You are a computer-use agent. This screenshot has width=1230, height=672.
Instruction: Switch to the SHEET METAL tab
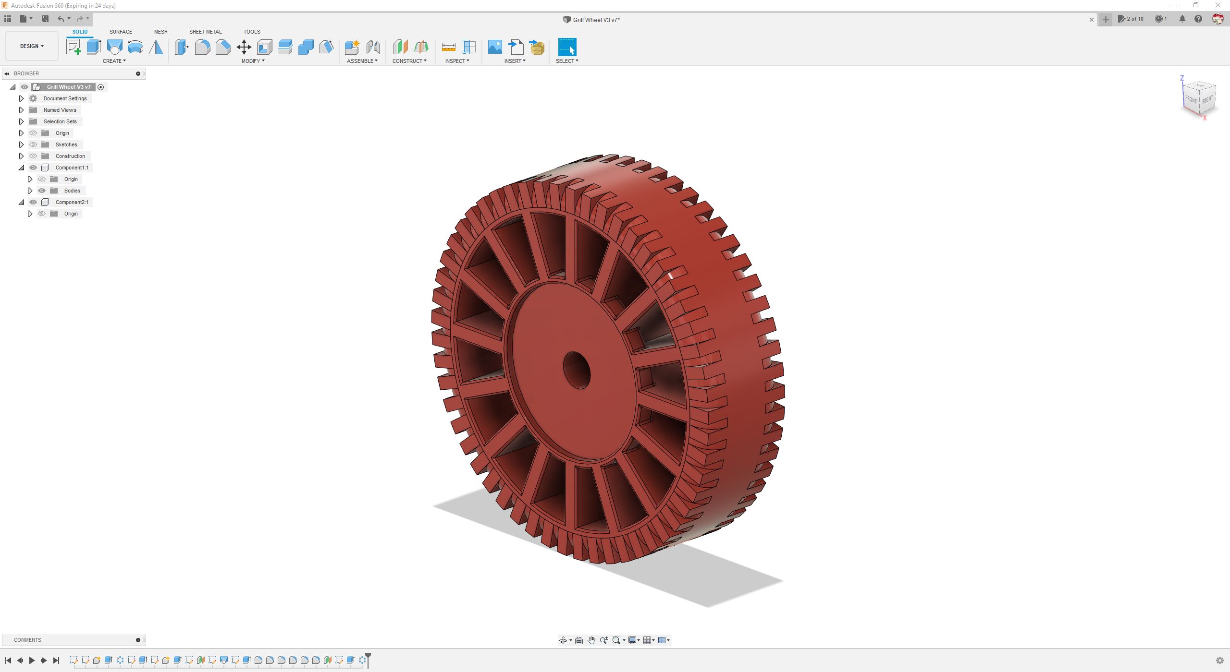pyautogui.click(x=205, y=32)
